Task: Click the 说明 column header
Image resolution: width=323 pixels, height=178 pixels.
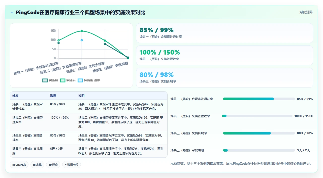Action: point(81,96)
